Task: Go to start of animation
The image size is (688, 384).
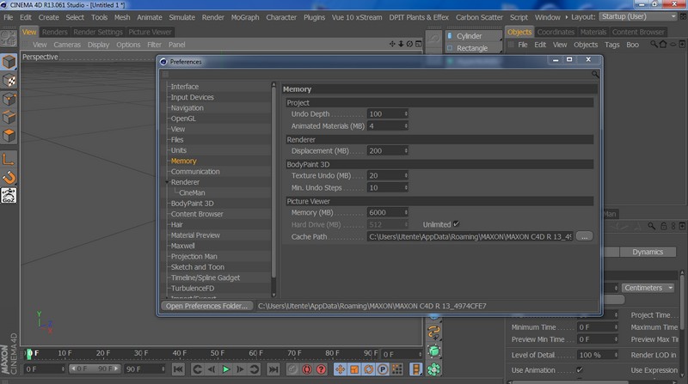Action: (x=178, y=369)
